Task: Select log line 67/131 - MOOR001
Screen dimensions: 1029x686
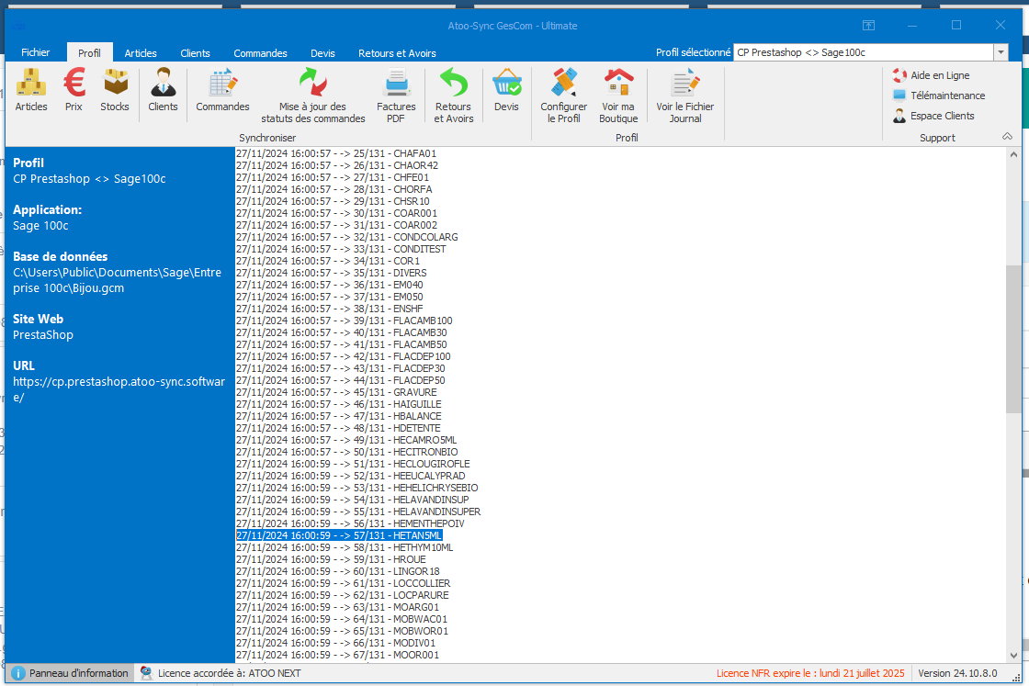Action: pos(337,655)
